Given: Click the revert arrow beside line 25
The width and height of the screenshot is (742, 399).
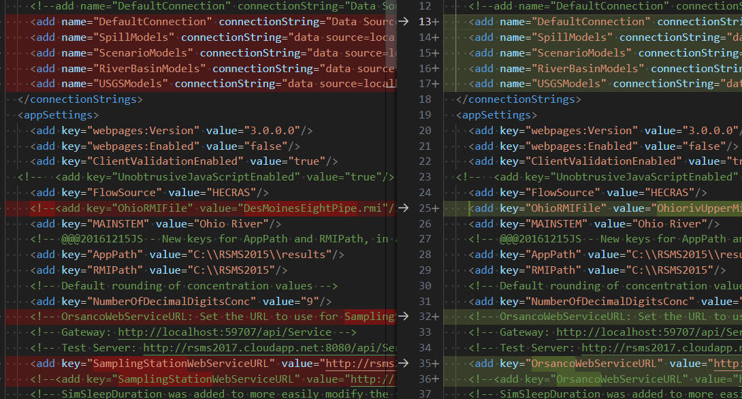Looking at the screenshot, I should point(403,208).
